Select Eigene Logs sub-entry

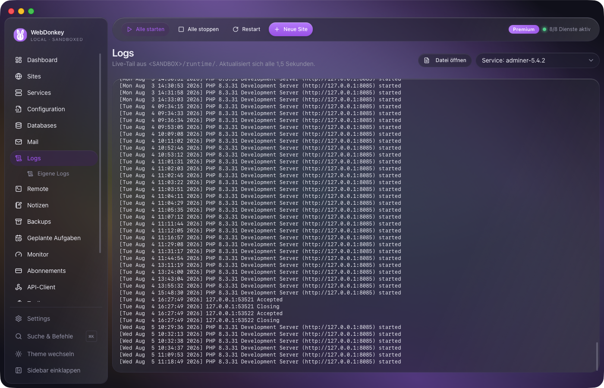tap(60, 174)
